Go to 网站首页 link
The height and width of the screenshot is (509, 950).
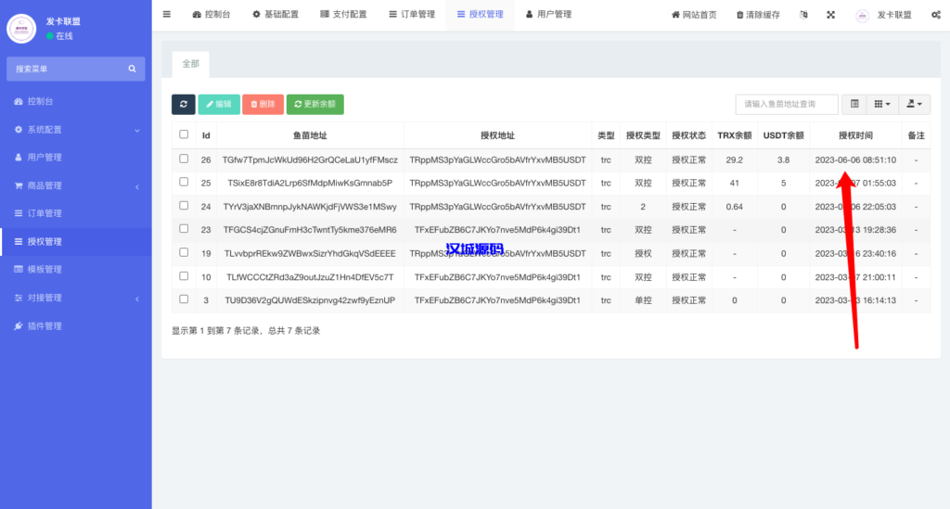[x=694, y=15]
